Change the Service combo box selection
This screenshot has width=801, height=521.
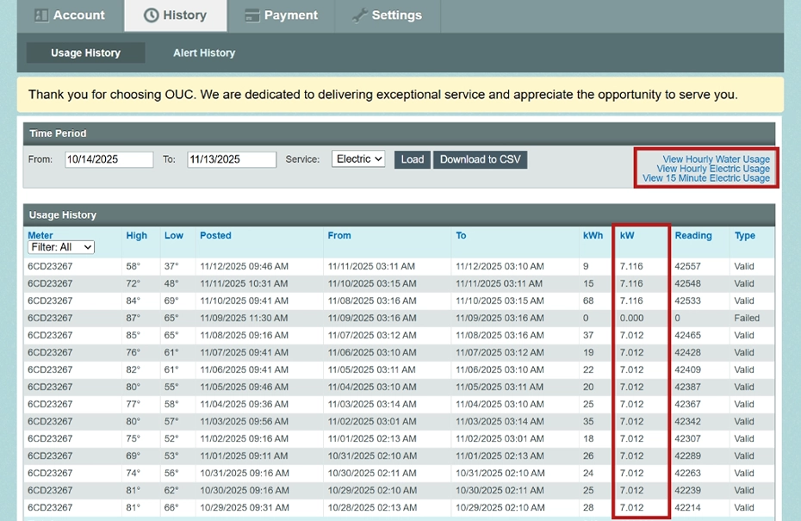[x=358, y=158]
